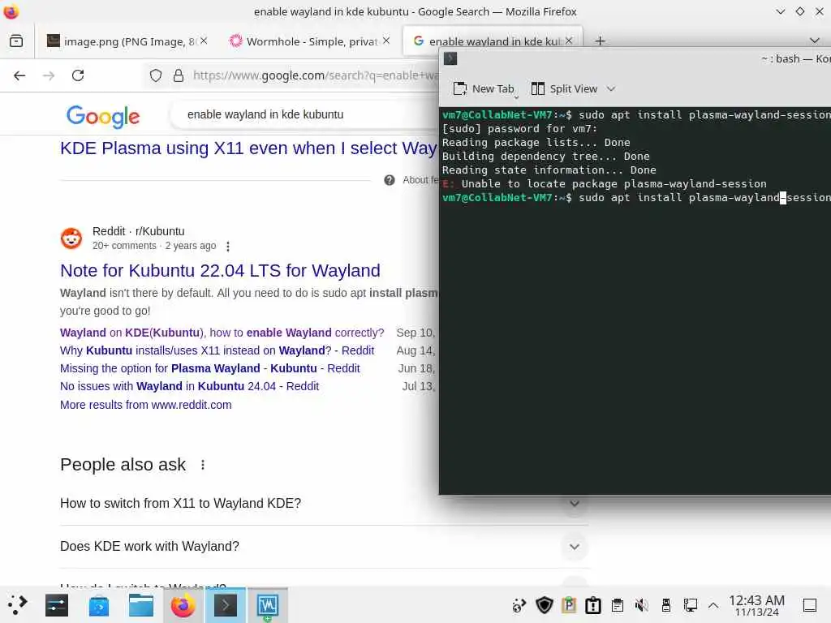Click the Firefox URL address bar
Image resolution: width=831 pixels, height=623 pixels.
tap(316, 75)
